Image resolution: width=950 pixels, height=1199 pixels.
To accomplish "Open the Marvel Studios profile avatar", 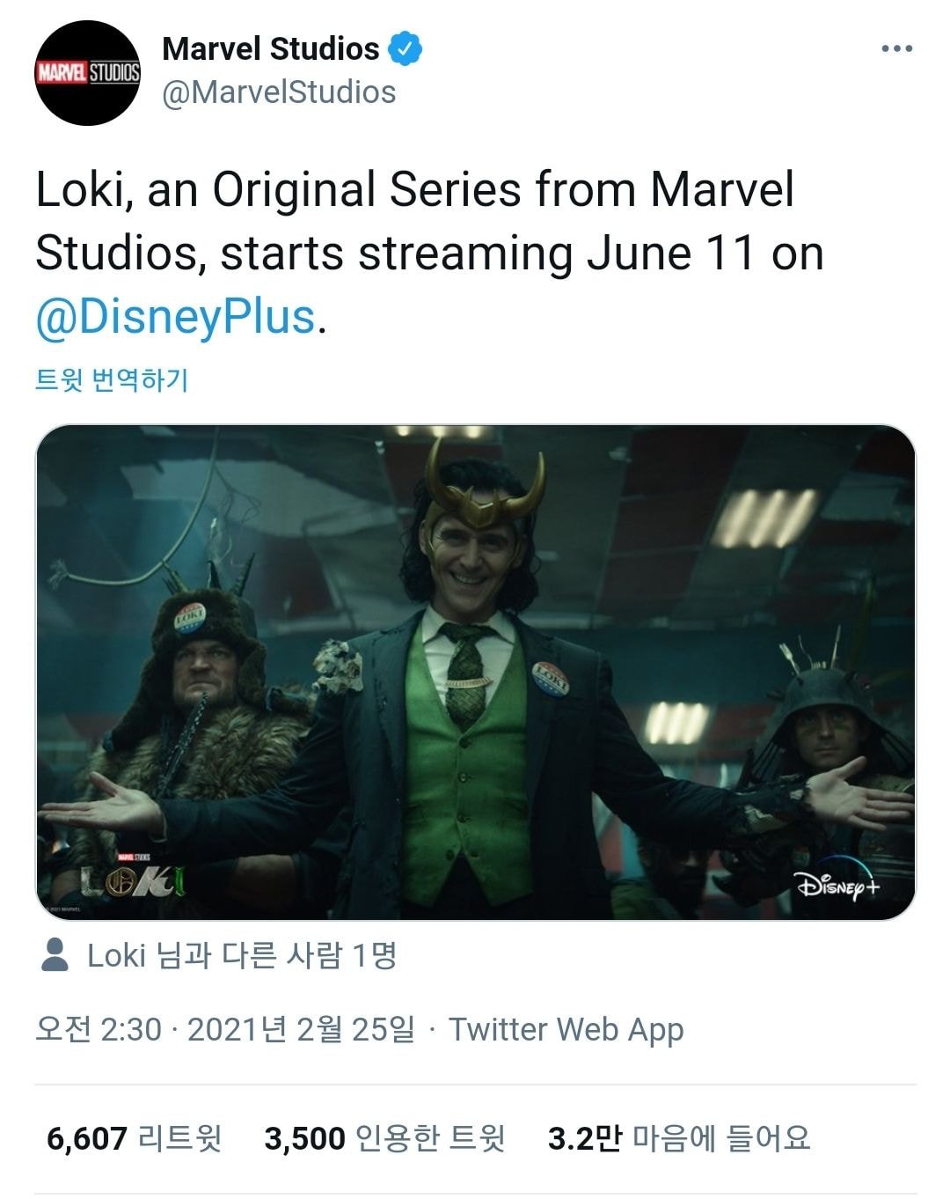I will (x=88, y=72).
